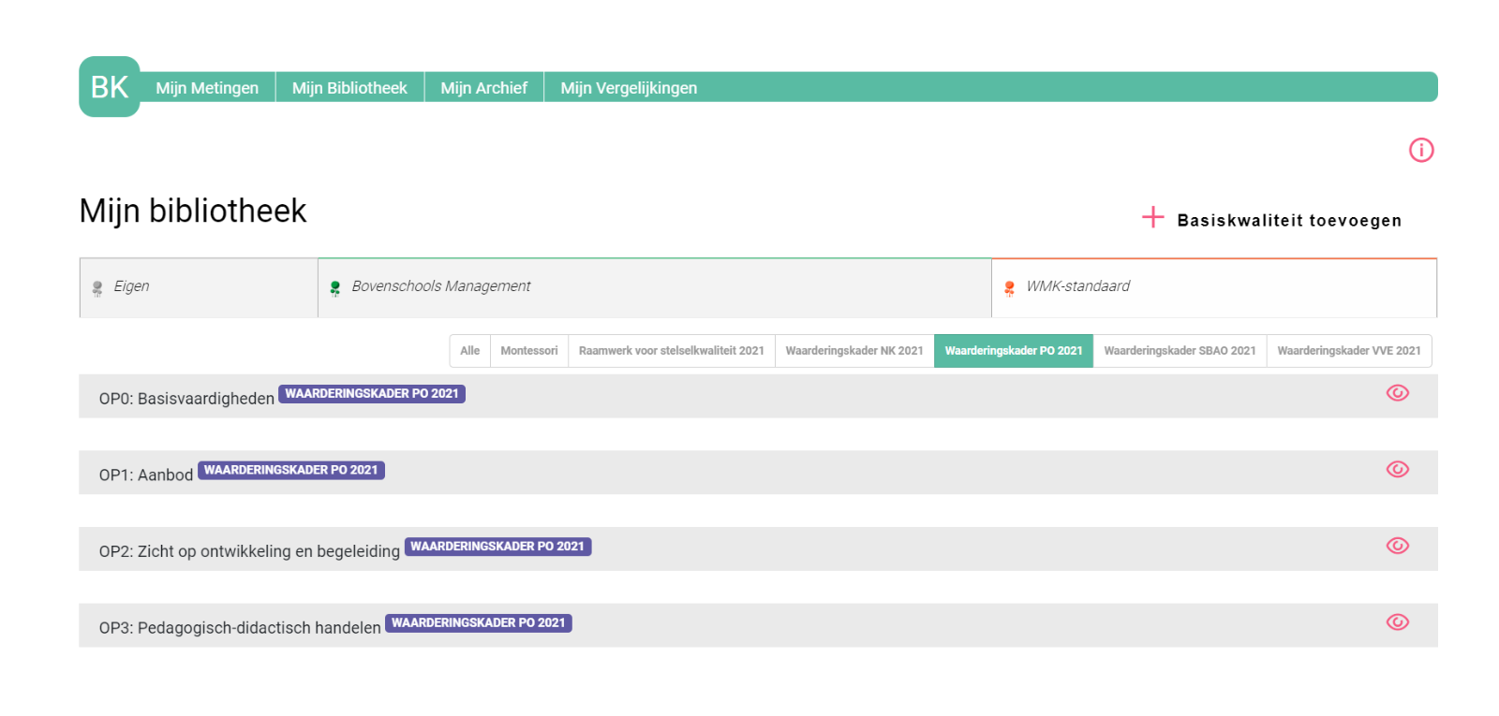The image size is (1499, 716).
Task: Click eye icon for OP2 Zicht op ontwikkeling
Action: coord(1397,546)
